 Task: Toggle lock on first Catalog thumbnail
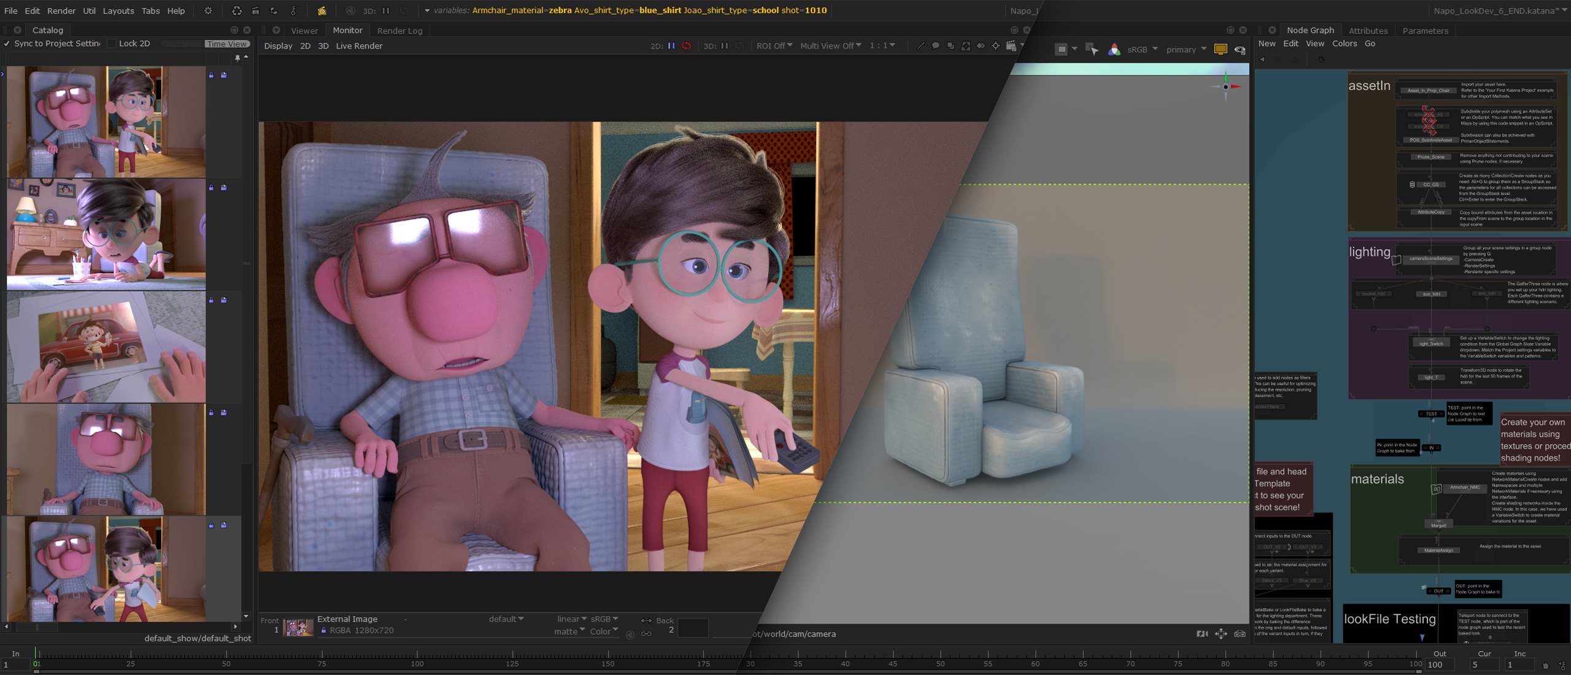pyautogui.click(x=211, y=75)
